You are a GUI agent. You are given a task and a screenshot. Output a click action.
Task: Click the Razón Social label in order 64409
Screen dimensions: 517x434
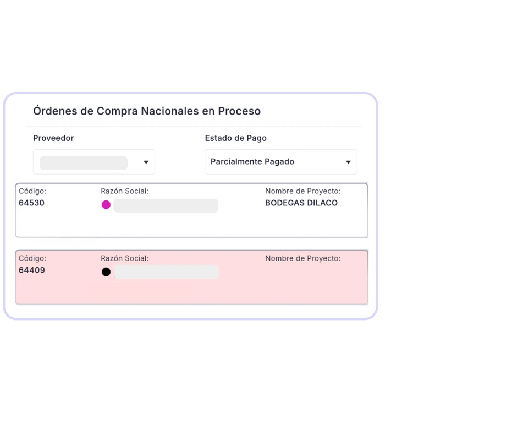125,258
